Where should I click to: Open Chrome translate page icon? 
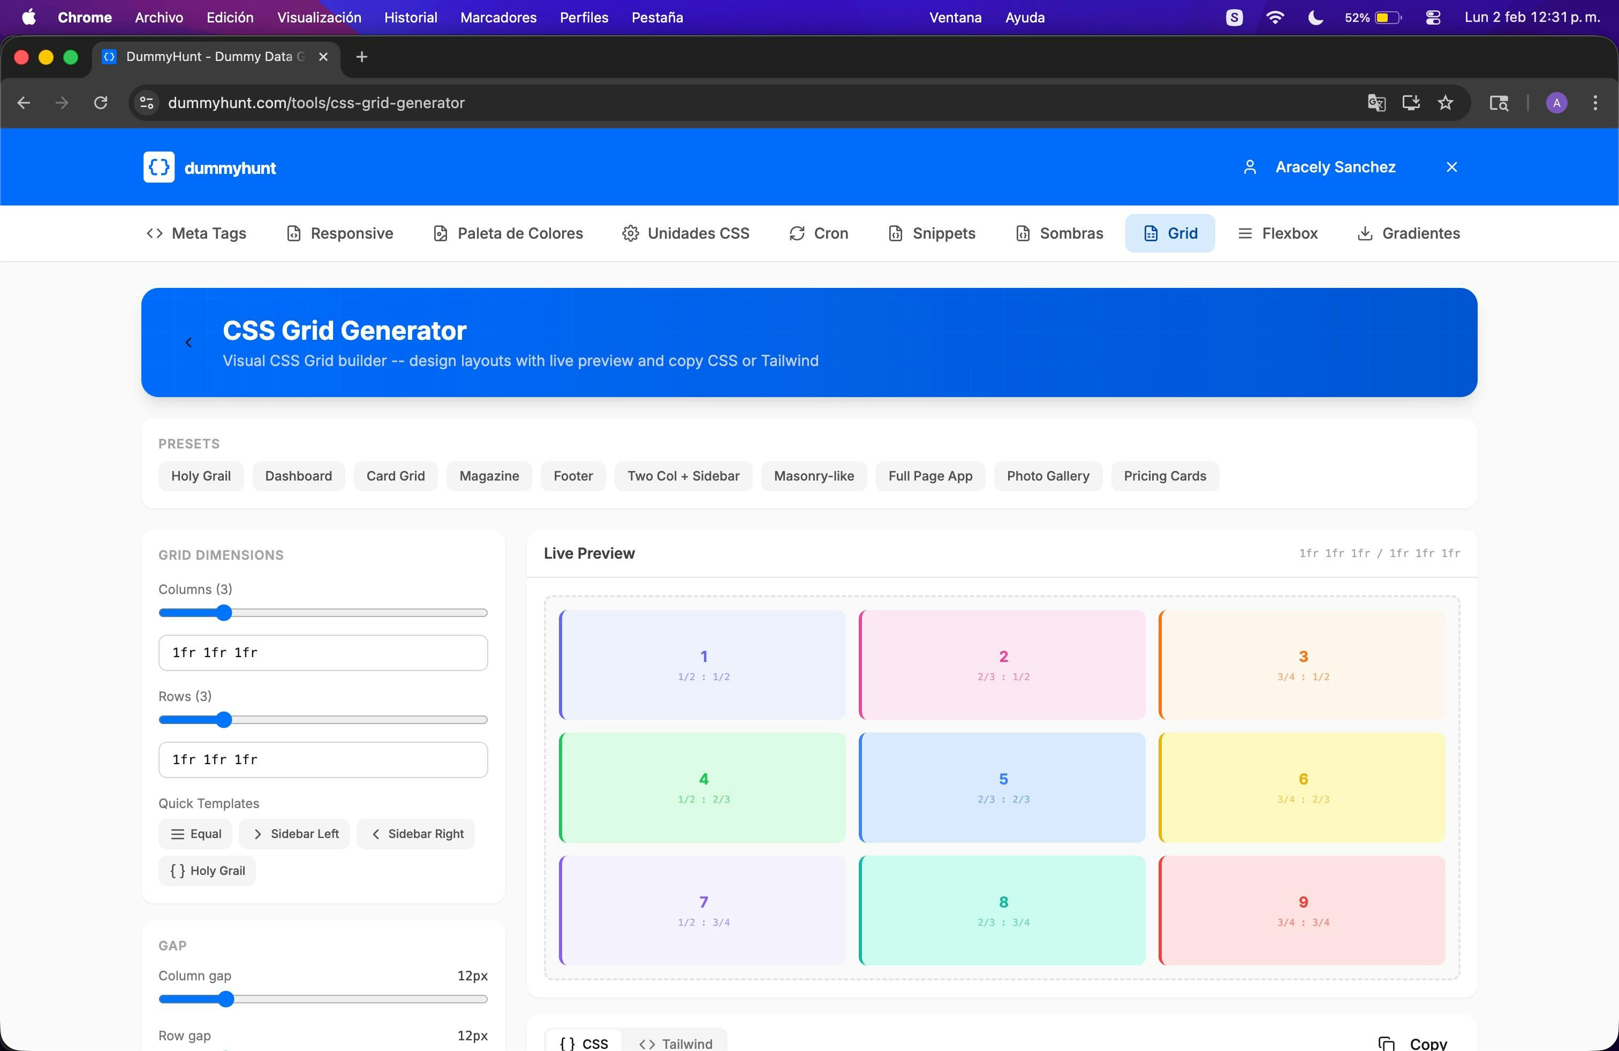click(x=1376, y=103)
